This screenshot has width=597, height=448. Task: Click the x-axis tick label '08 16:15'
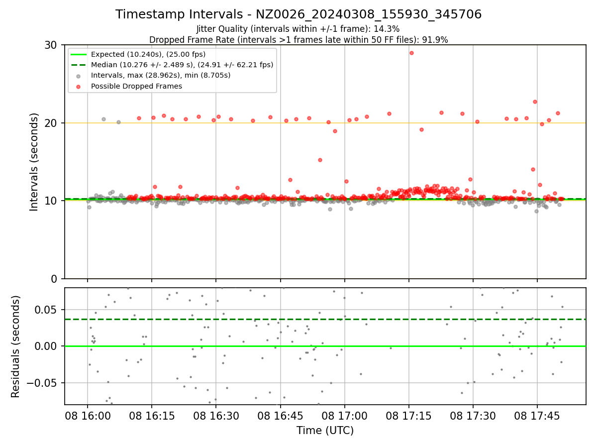coord(152,416)
